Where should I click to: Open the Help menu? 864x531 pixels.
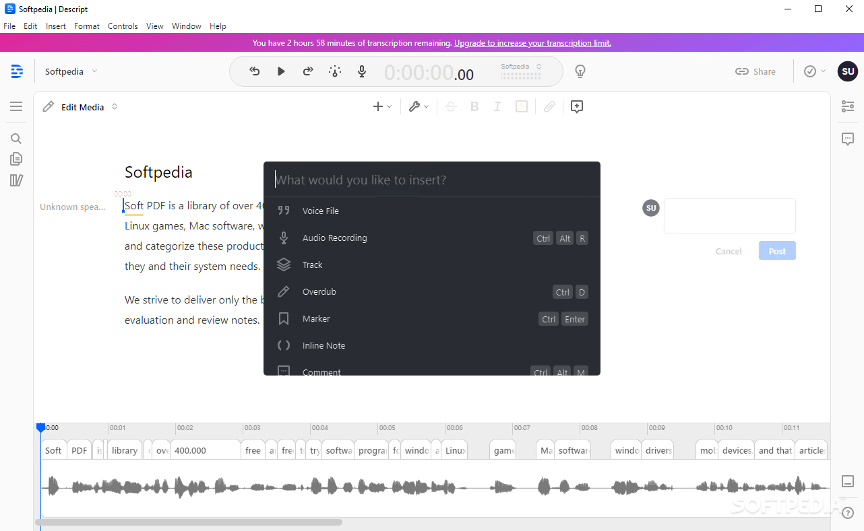pyautogui.click(x=218, y=26)
